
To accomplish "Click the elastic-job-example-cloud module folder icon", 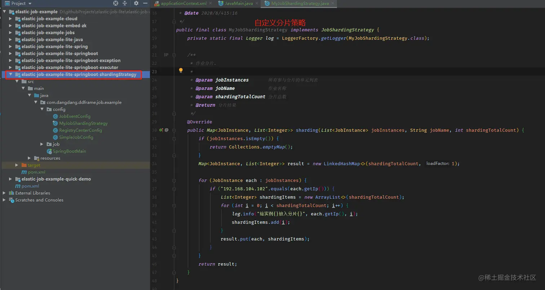I will click(18, 19).
